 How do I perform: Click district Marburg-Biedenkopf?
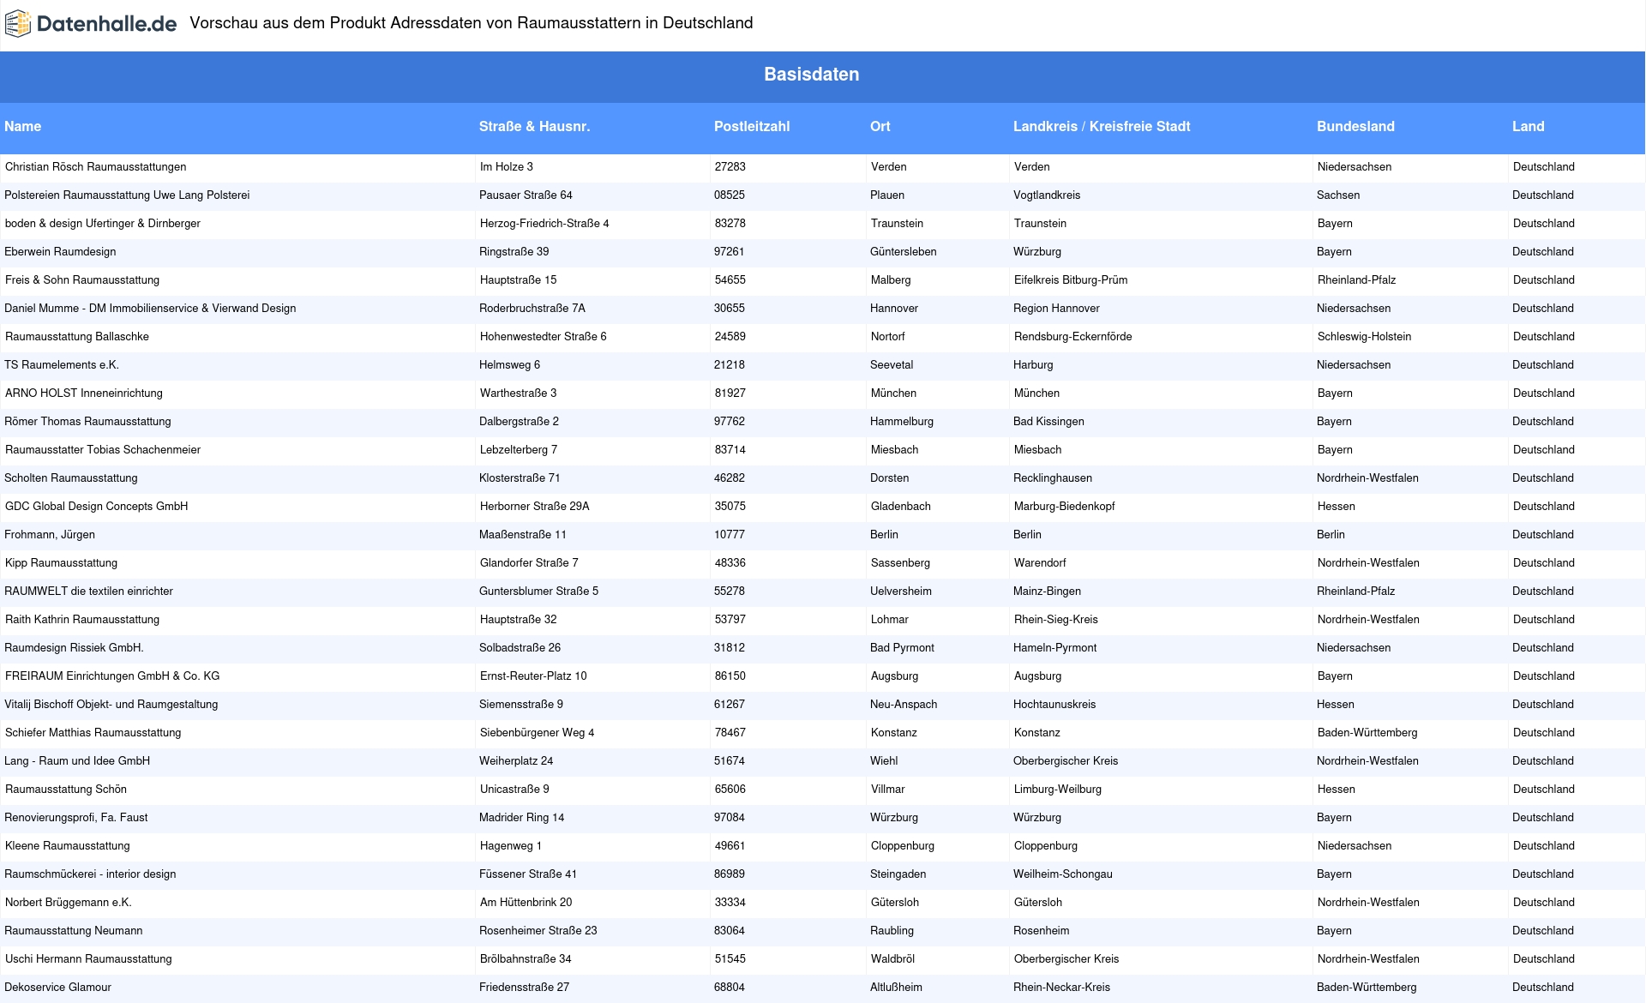1065,507
